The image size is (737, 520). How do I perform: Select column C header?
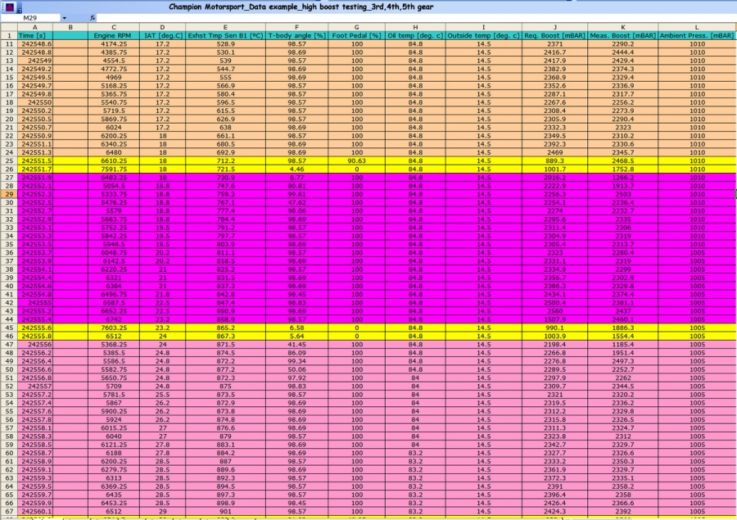pos(113,27)
